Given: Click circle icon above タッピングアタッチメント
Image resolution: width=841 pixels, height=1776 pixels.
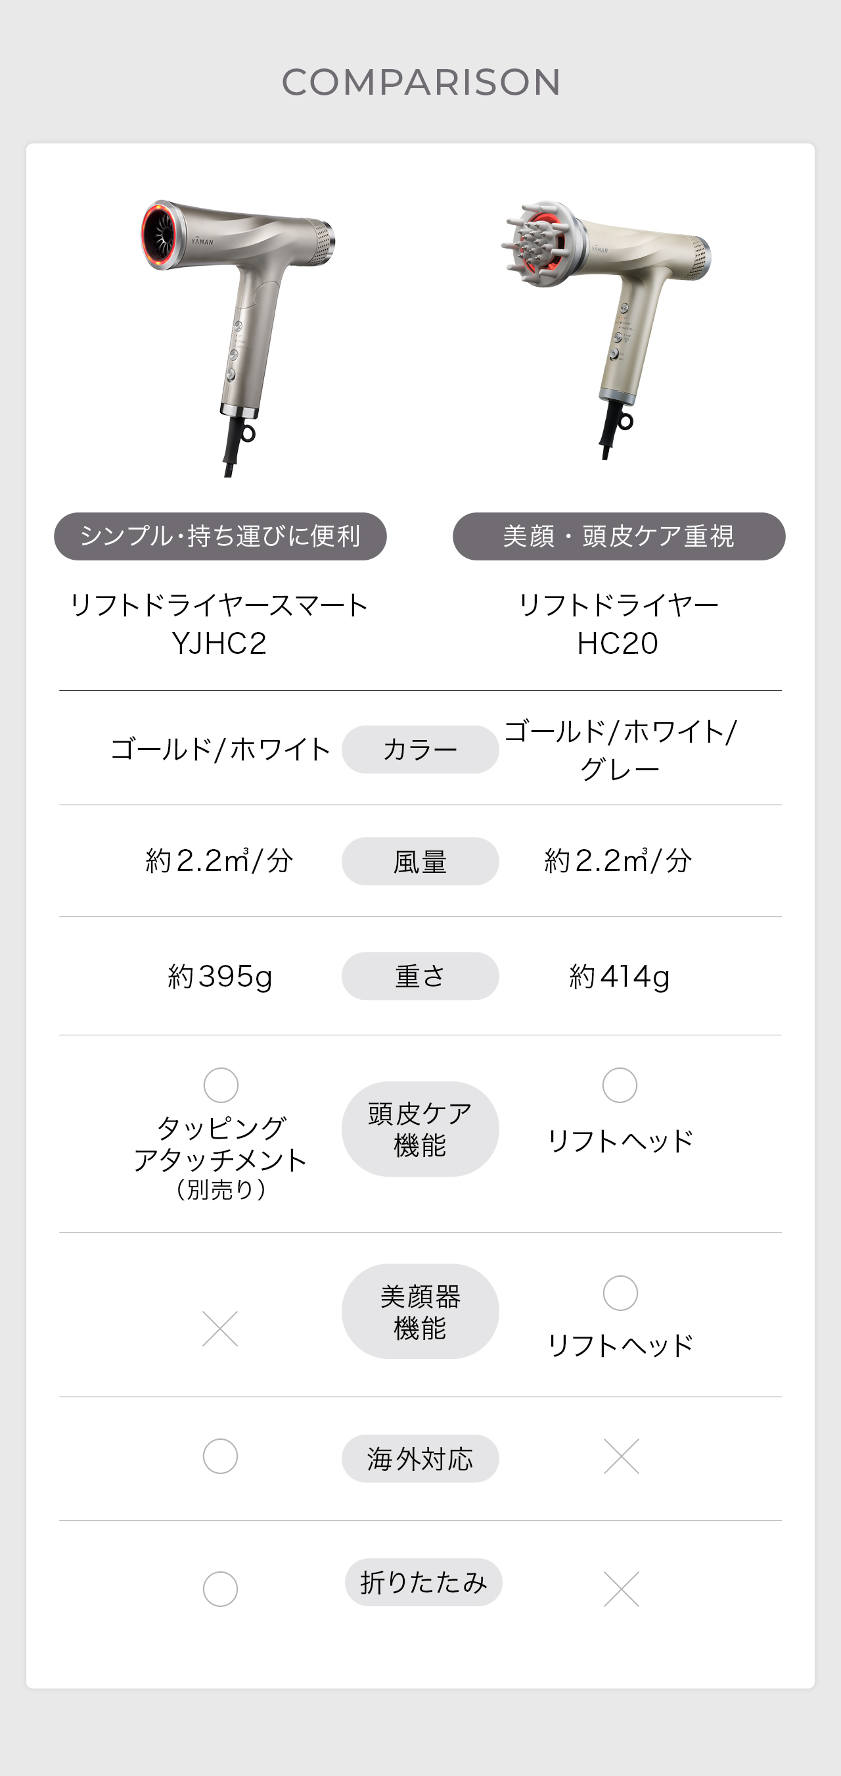Looking at the screenshot, I should 221,1085.
